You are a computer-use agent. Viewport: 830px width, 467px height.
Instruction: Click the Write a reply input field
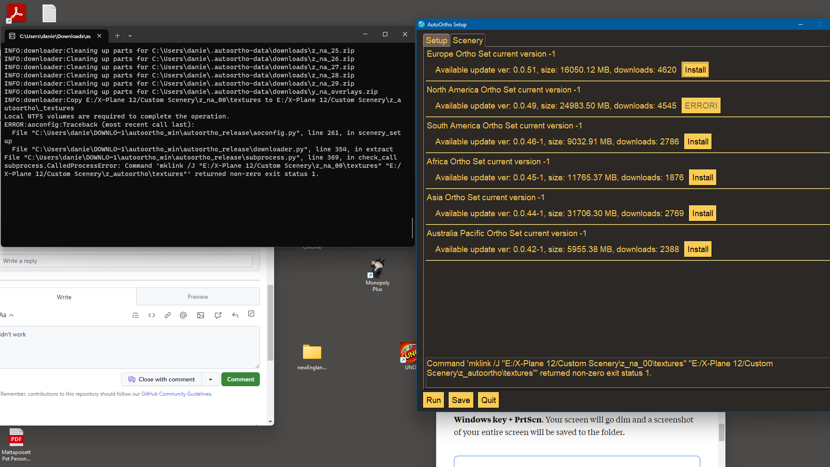(x=127, y=261)
